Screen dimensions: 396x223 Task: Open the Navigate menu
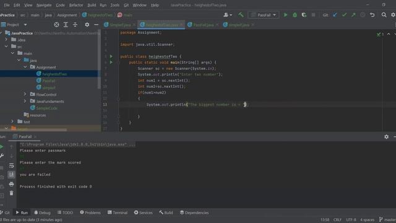tap(44, 5)
